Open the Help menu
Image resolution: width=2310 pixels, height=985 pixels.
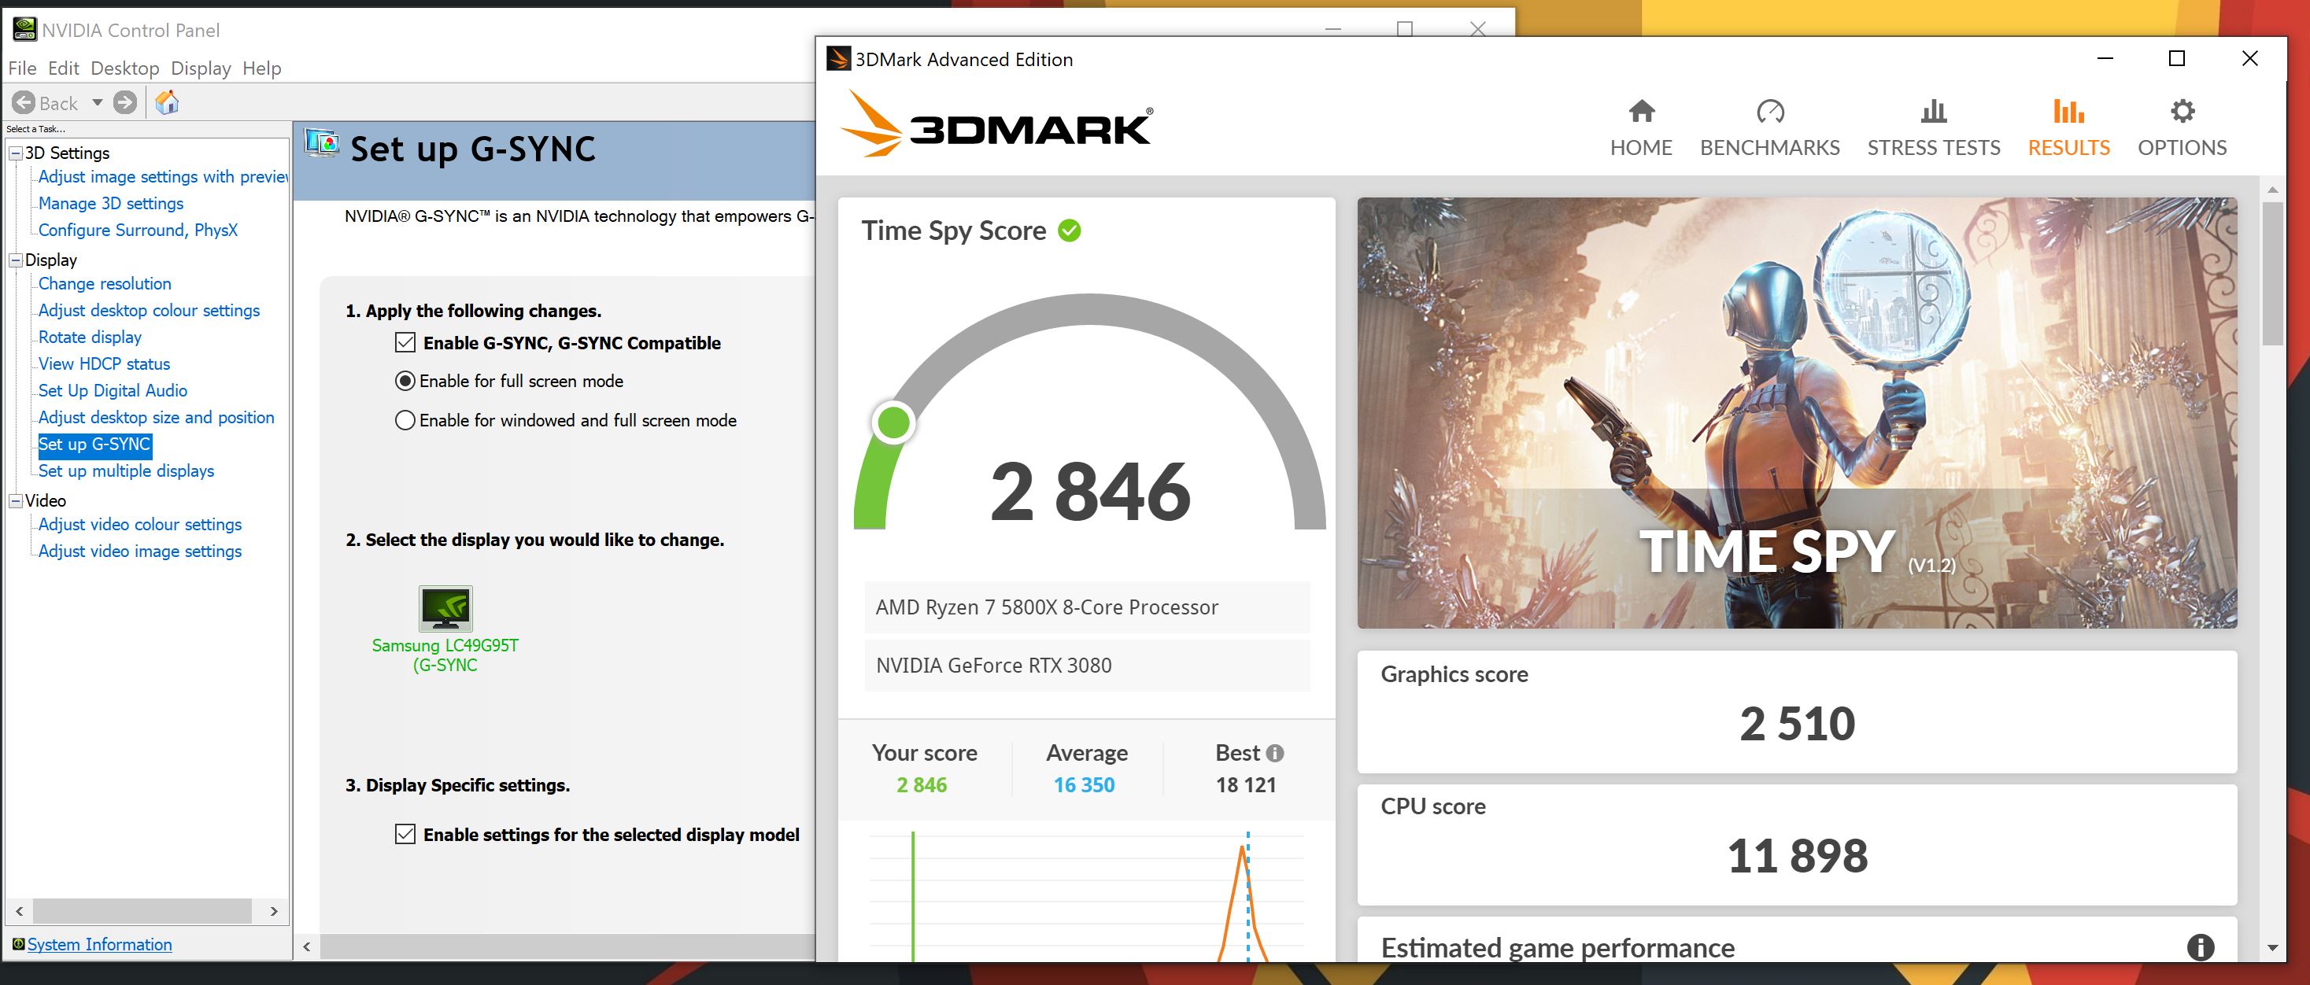click(262, 68)
